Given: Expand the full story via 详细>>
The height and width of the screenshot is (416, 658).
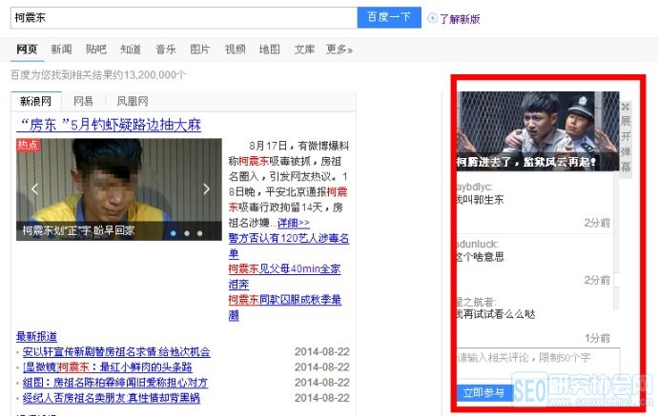Looking at the screenshot, I should [x=293, y=222].
